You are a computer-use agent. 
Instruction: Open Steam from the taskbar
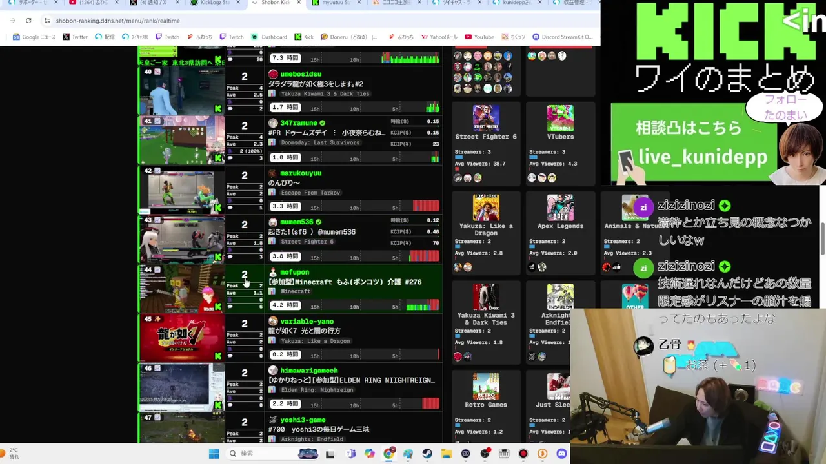click(x=427, y=454)
